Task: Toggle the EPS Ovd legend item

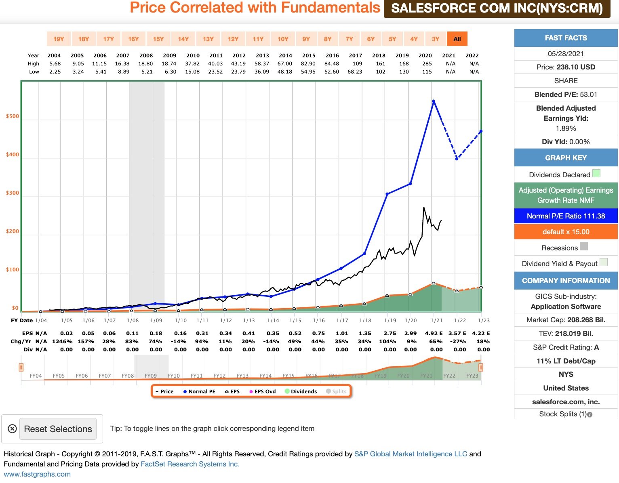Action: [x=263, y=391]
